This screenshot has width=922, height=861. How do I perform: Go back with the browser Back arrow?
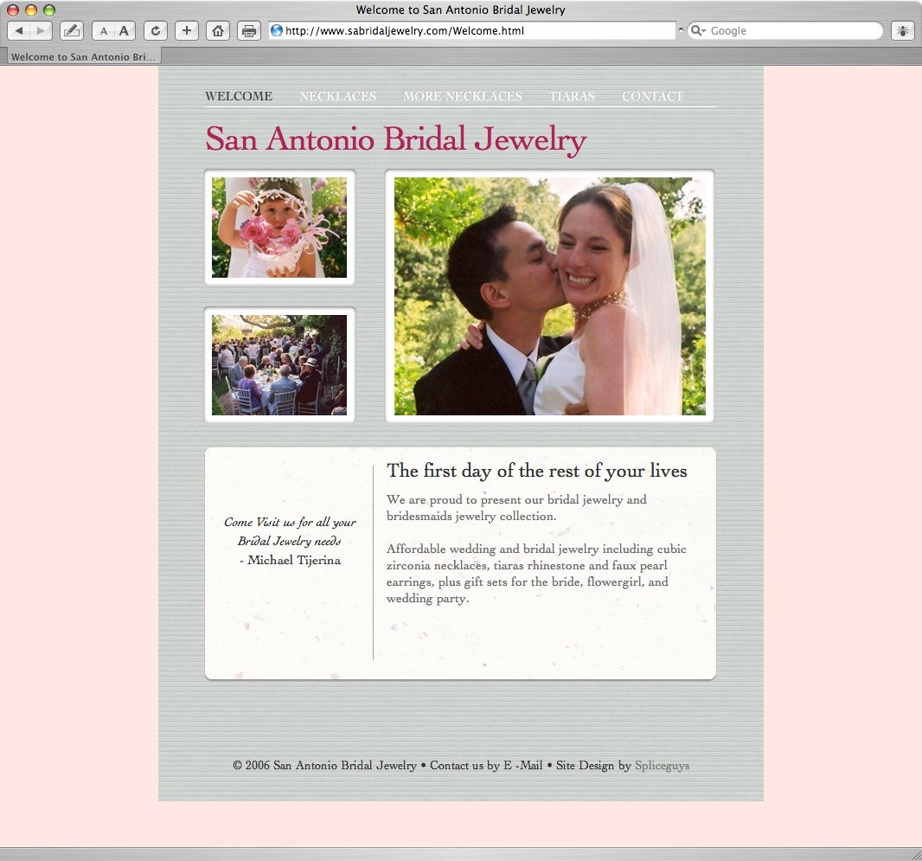[19, 30]
